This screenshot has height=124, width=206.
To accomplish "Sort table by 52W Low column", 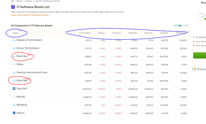I will tap(148, 33).
